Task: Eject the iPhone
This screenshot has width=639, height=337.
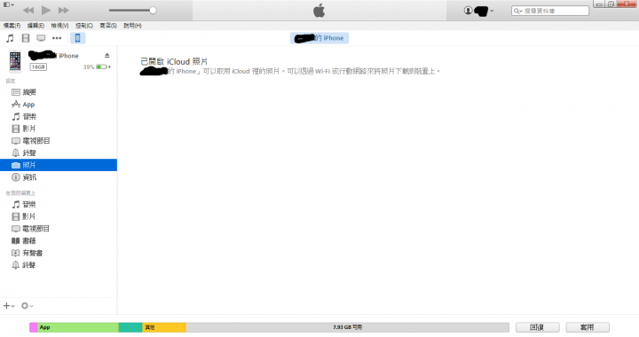Action: 106,55
